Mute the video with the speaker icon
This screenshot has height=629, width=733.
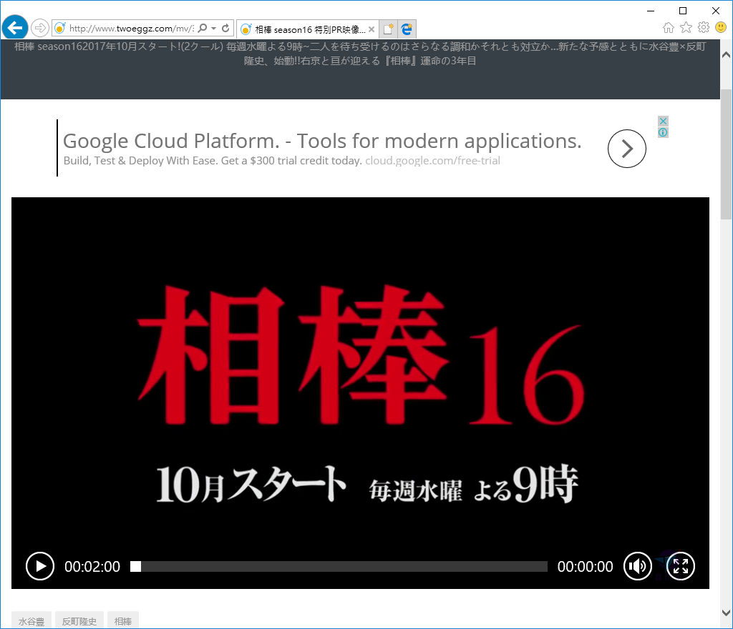[x=638, y=566]
